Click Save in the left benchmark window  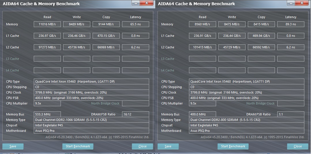13,146
